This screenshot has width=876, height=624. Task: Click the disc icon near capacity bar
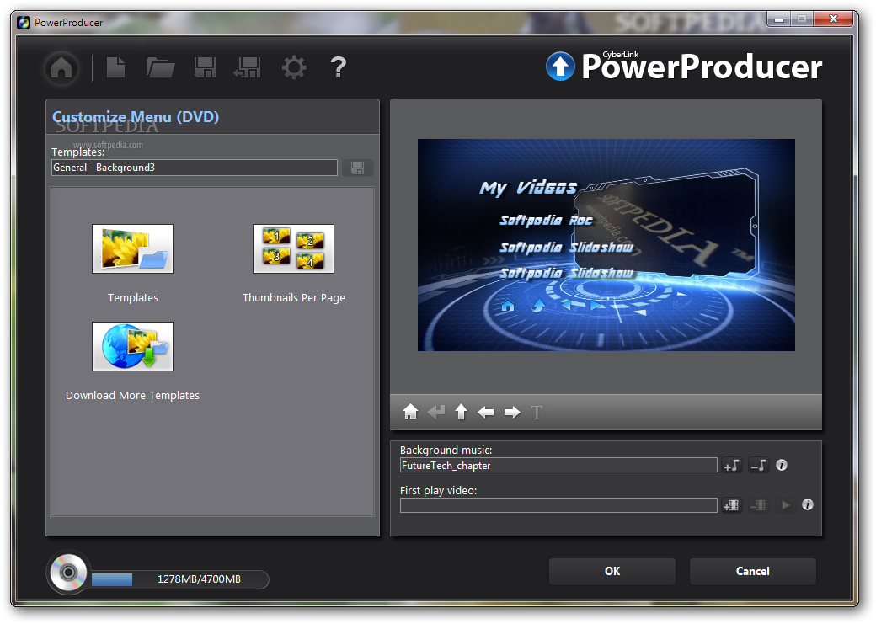point(68,573)
